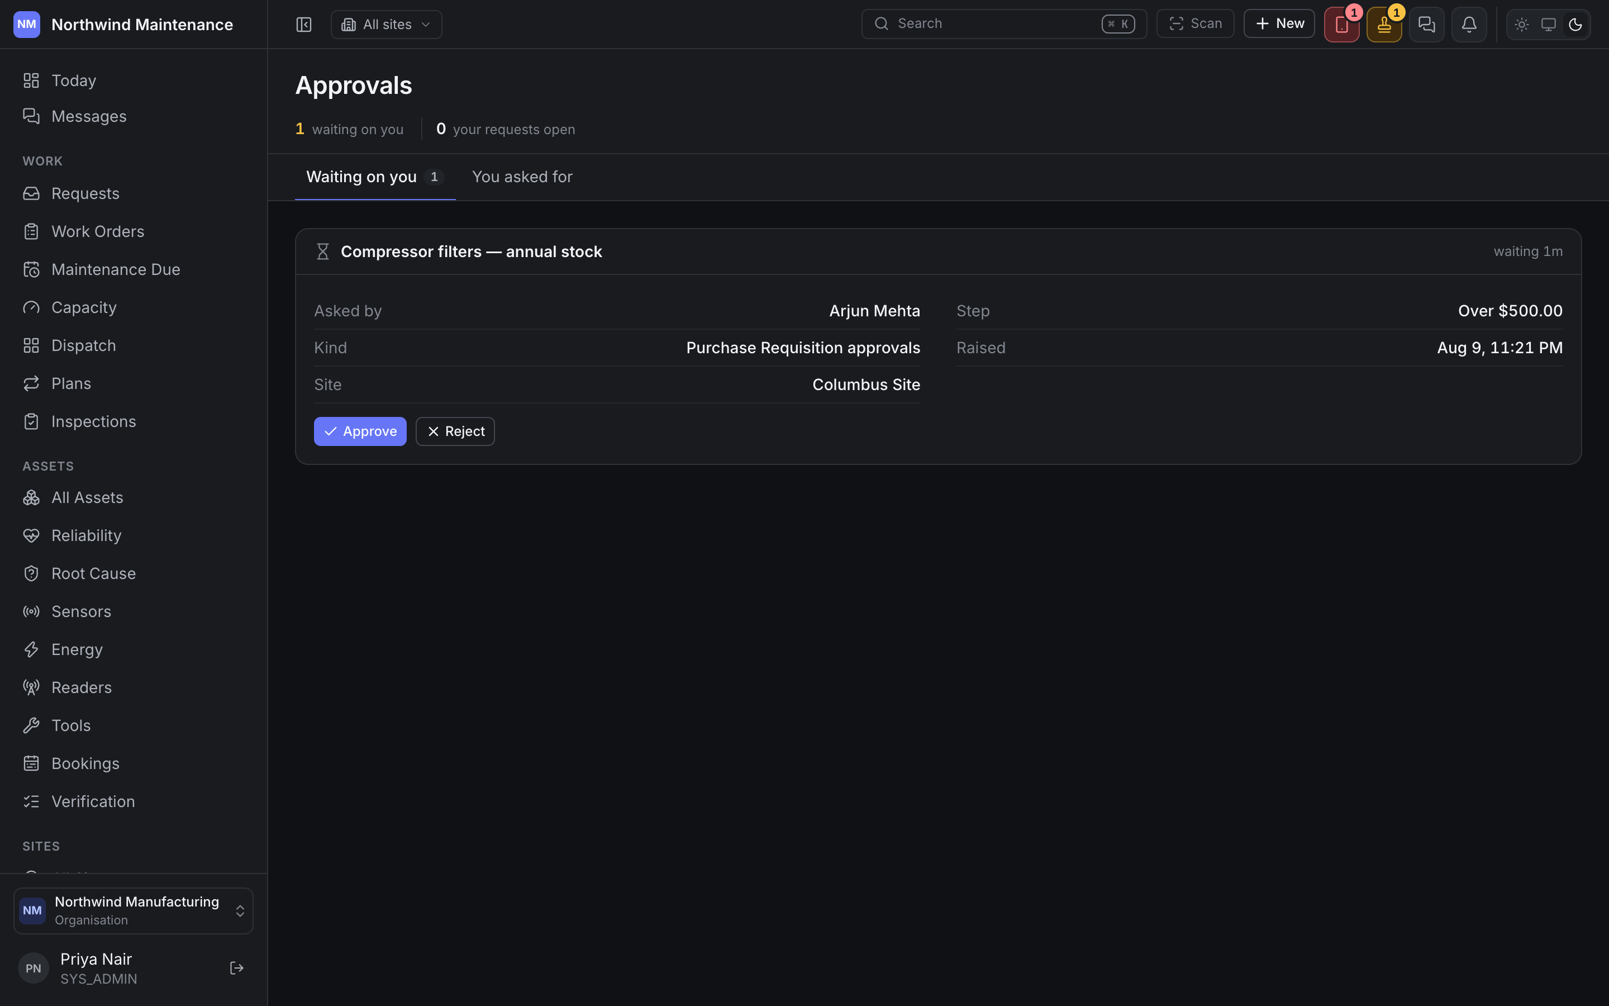The height and width of the screenshot is (1006, 1609).
Task: Open Tools in the sidebar
Action: click(133, 725)
